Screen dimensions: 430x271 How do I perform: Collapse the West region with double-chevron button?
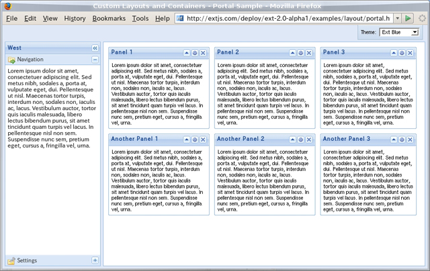(95, 48)
